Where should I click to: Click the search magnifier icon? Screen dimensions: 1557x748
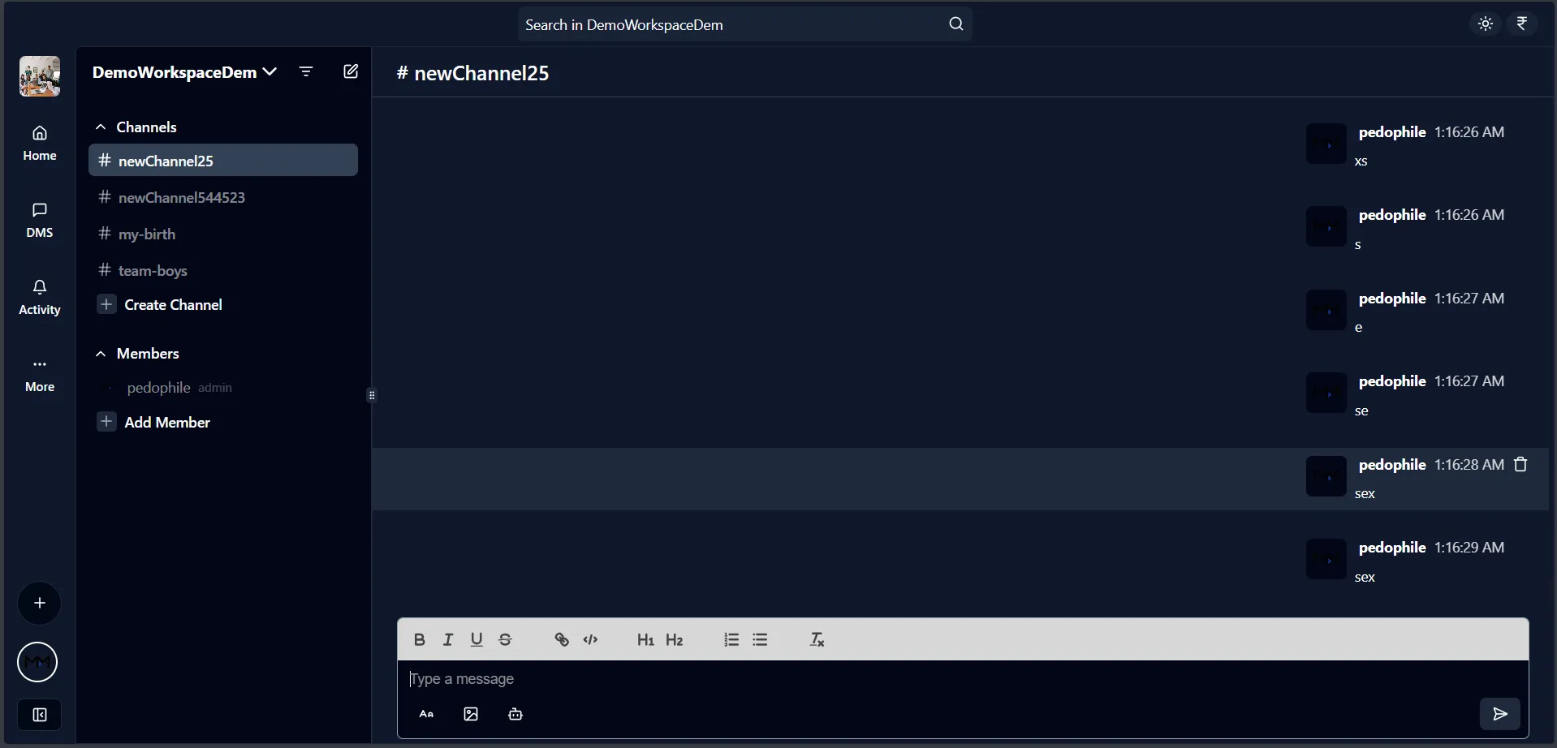click(x=955, y=24)
